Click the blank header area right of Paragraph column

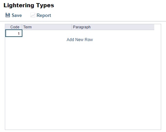[157, 27]
